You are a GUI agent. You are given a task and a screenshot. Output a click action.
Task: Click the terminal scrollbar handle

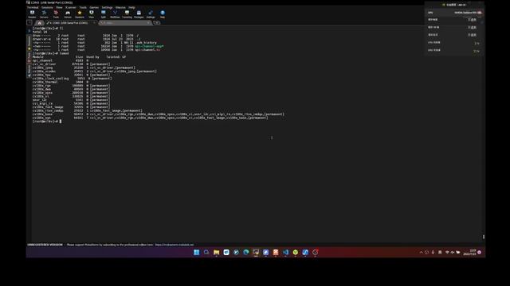pyautogui.click(x=484, y=237)
